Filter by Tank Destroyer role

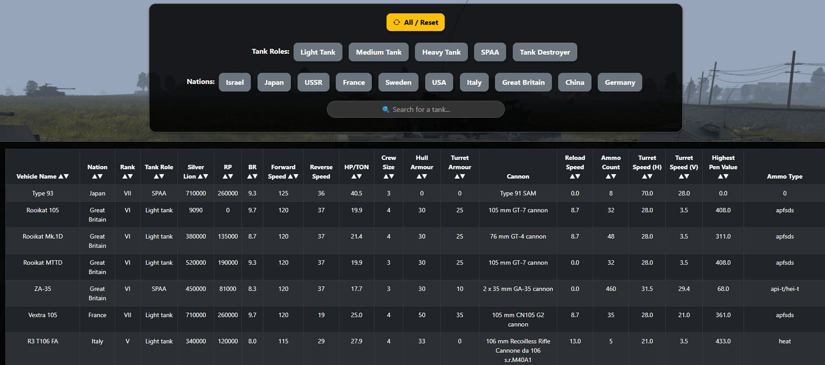tap(545, 52)
